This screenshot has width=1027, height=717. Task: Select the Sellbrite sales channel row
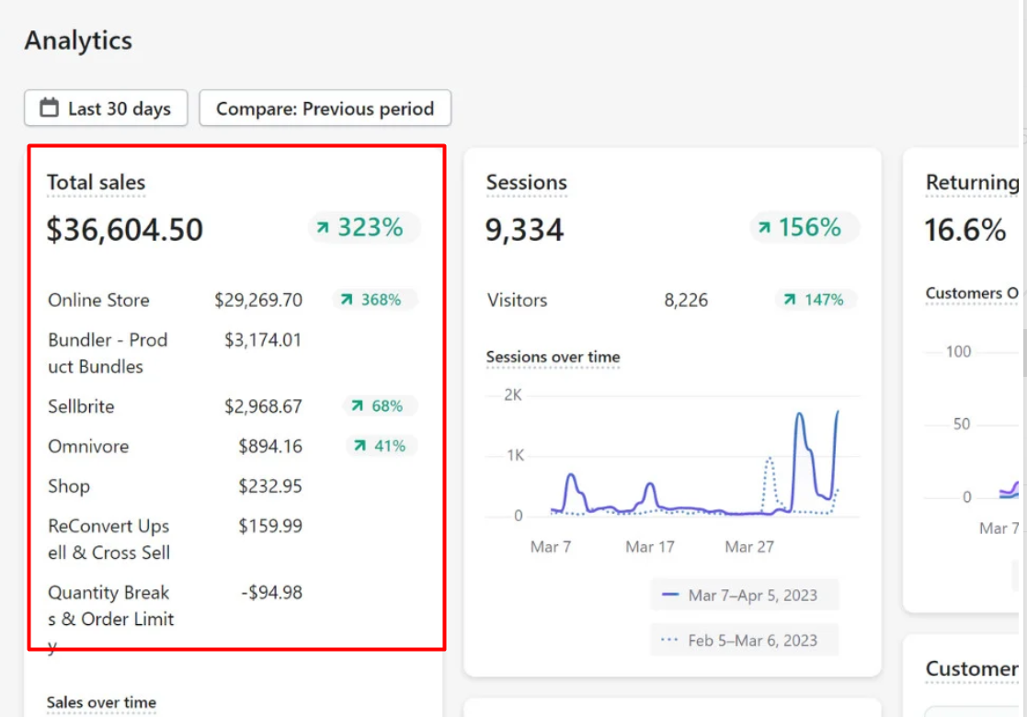click(82, 406)
